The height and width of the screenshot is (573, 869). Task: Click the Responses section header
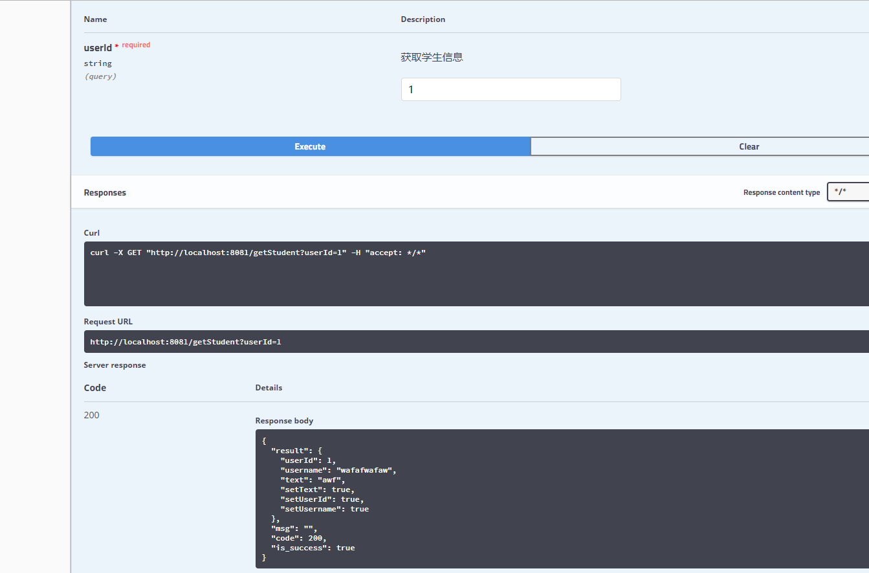click(105, 192)
